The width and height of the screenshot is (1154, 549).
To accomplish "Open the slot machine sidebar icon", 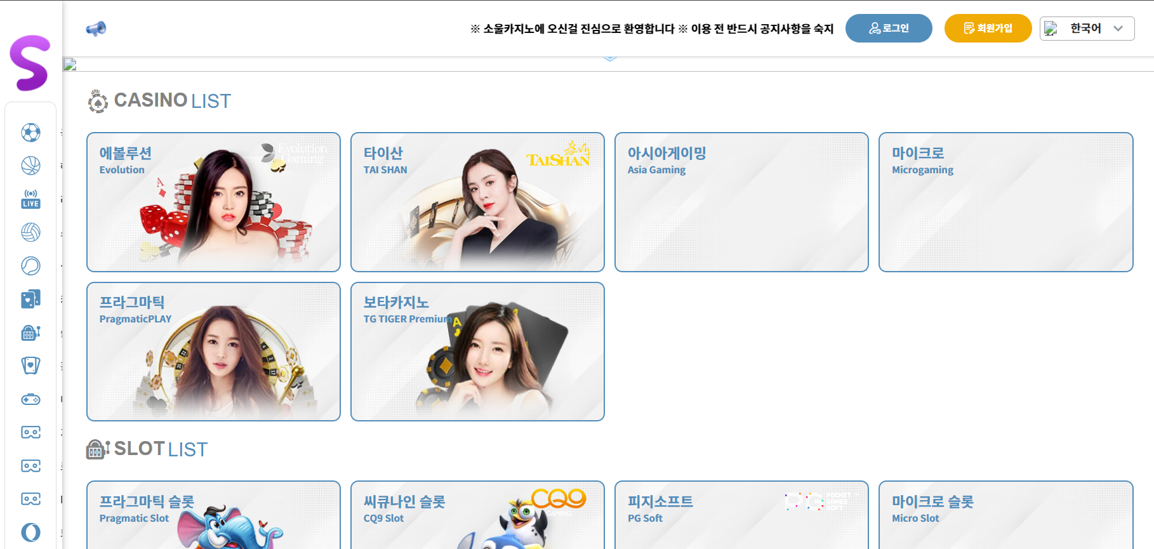I will coord(30,333).
